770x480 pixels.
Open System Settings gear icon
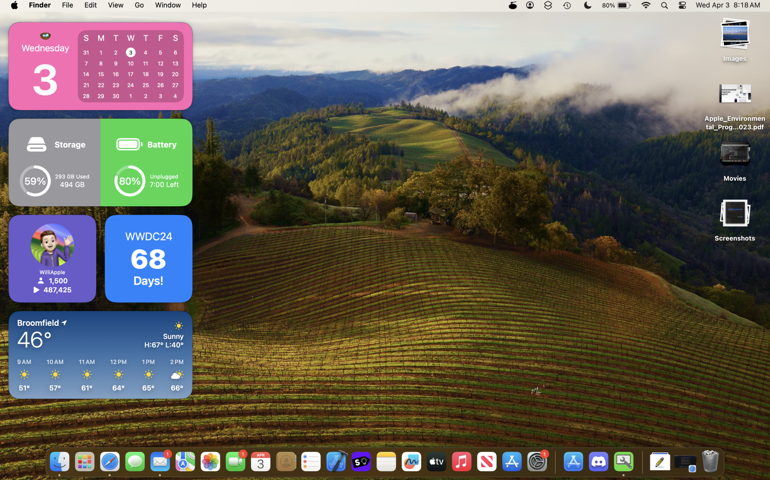point(537,462)
